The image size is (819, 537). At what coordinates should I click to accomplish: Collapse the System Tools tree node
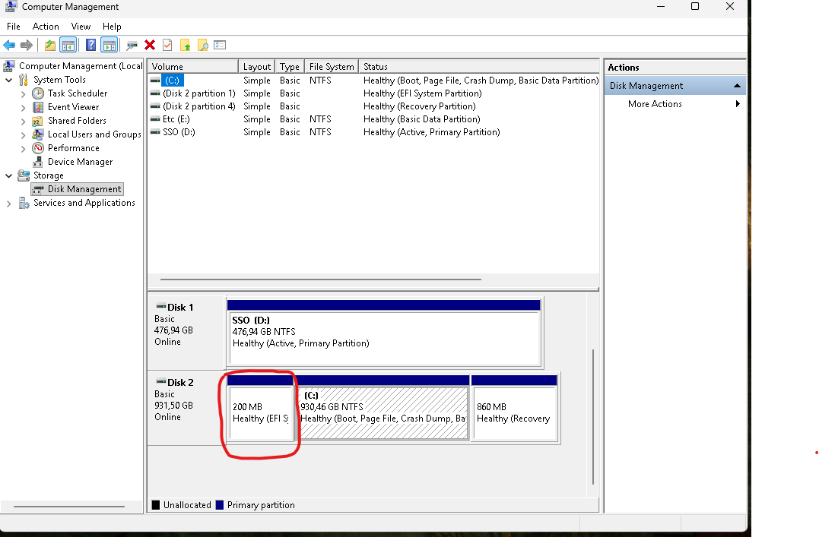[x=9, y=80]
